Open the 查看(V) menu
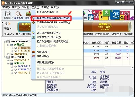 (x=45, y=7)
